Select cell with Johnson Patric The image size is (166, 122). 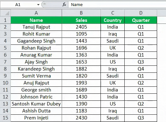pos(36,97)
